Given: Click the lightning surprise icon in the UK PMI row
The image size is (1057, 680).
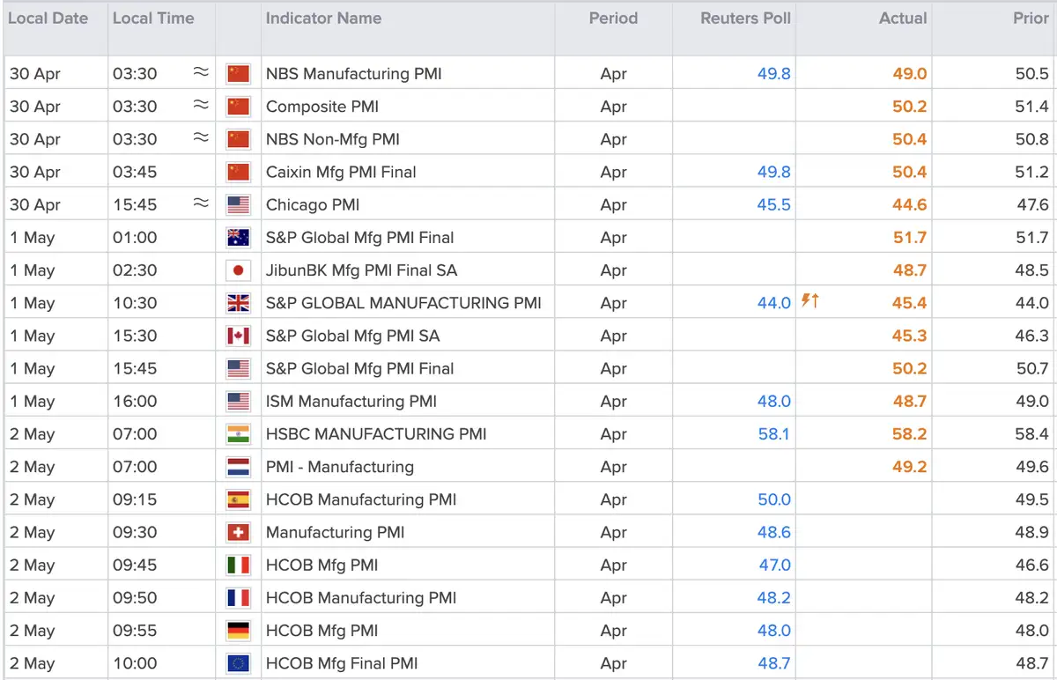Looking at the screenshot, I should 810,301.
